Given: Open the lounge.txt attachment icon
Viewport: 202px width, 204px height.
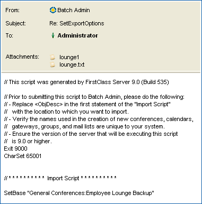Looking at the screenshot, I should pos(52,64).
